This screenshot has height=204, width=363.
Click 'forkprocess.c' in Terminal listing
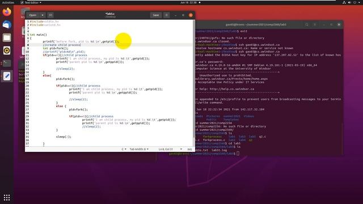pyautogui.click(x=214, y=140)
